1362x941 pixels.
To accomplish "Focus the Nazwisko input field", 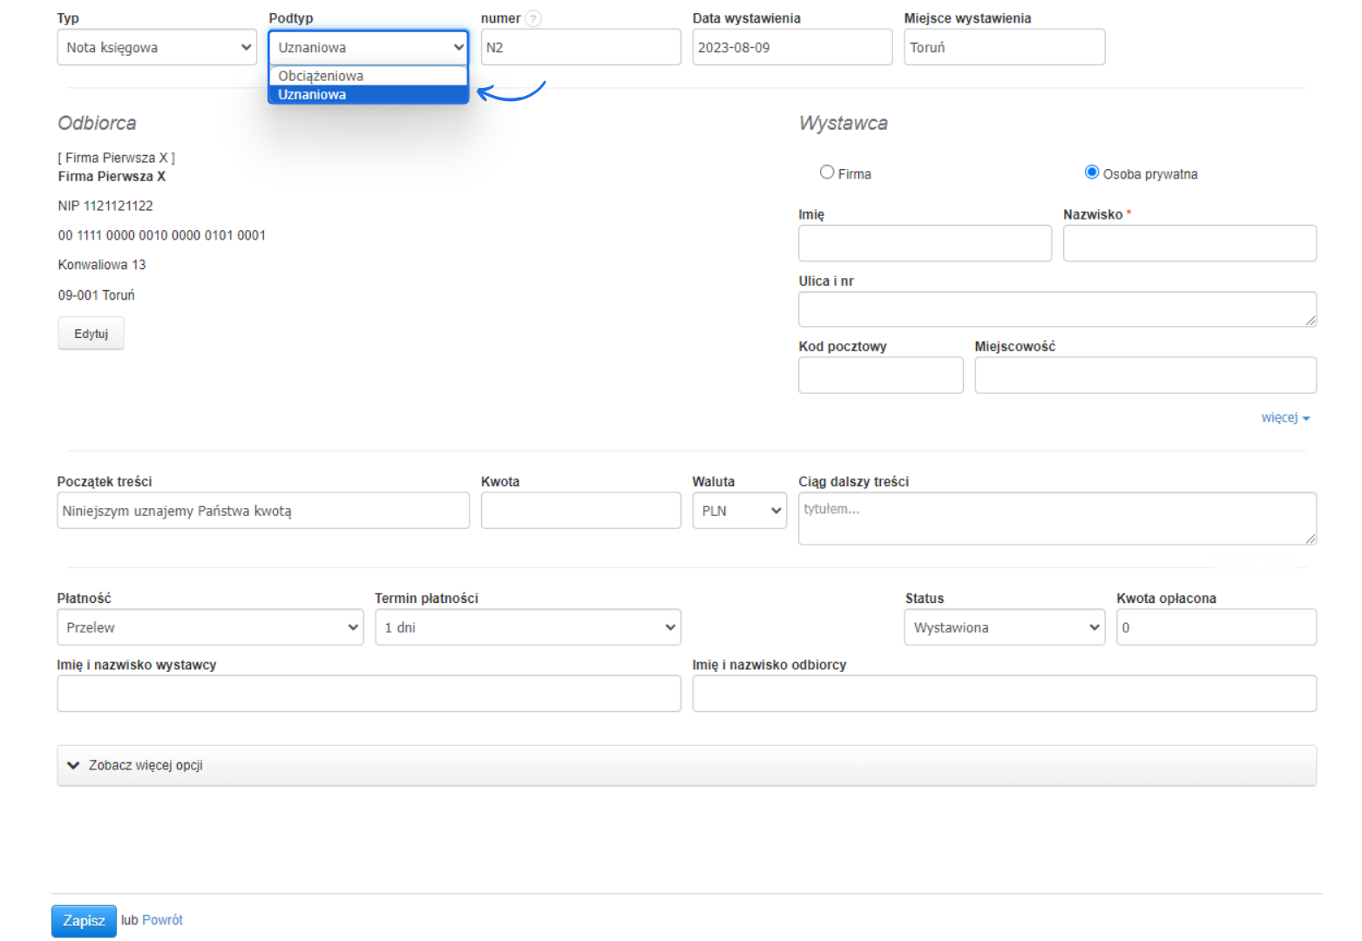I will (1189, 243).
